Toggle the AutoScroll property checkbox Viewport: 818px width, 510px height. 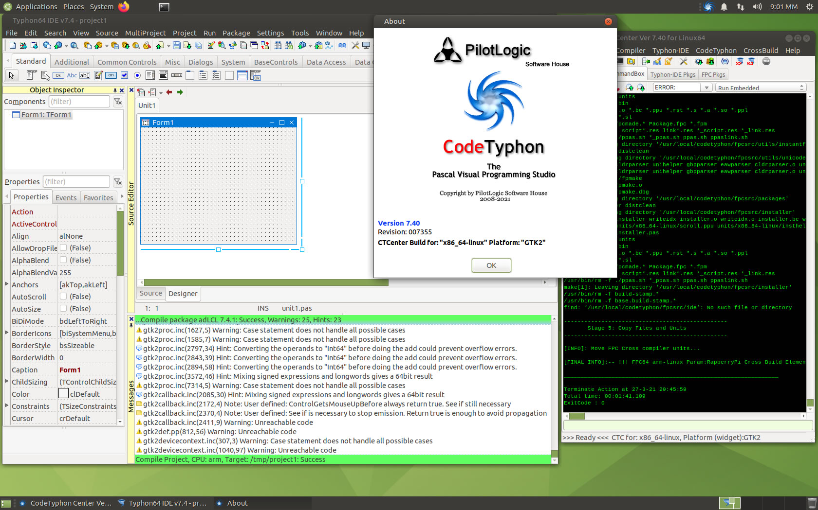63,297
